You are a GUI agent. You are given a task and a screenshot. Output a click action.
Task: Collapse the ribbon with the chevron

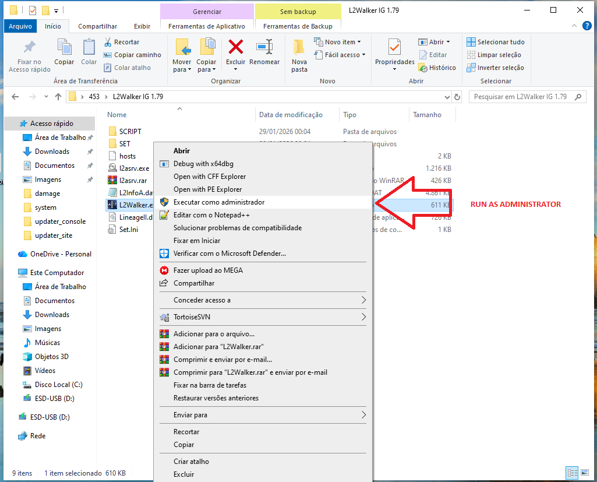tap(574, 26)
